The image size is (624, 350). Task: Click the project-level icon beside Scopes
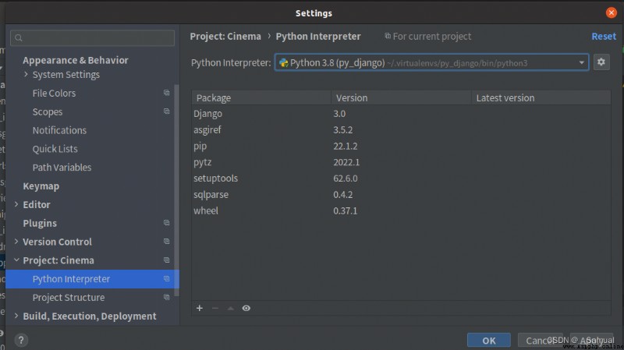pyautogui.click(x=166, y=111)
